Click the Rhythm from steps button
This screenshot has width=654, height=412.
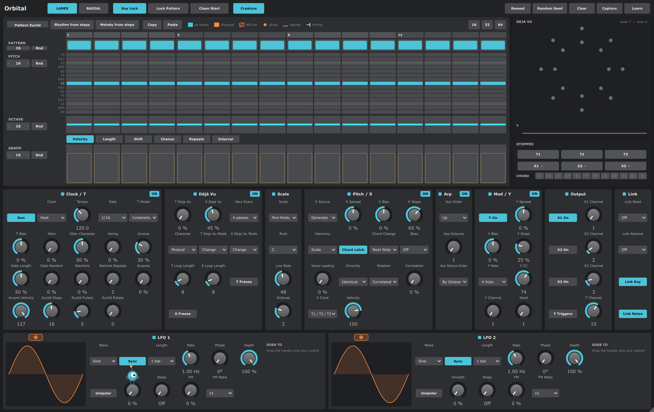coord(72,25)
